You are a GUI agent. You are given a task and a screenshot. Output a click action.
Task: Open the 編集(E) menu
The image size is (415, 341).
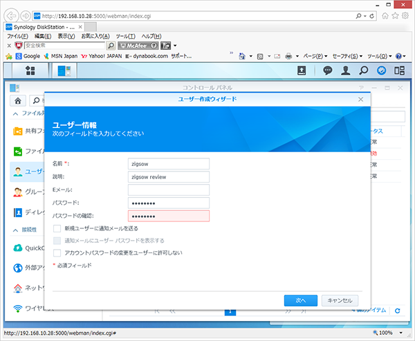[x=43, y=36]
